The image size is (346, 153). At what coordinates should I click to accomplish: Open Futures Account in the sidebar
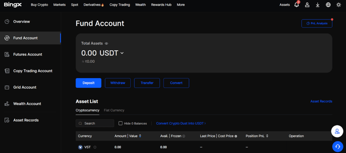click(x=28, y=54)
